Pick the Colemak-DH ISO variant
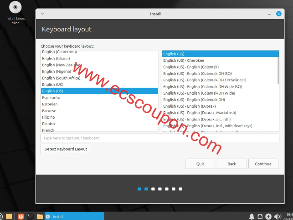 pos(220,74)
